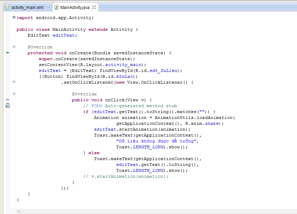Click 'editText.getText().toString(),' in the else branch

click(157, 165)
